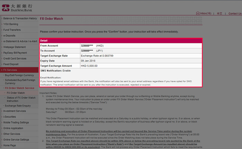242x149 pixels.
Task: Open Balance & Transaction History menu
Action: click(x=20, y=18)
